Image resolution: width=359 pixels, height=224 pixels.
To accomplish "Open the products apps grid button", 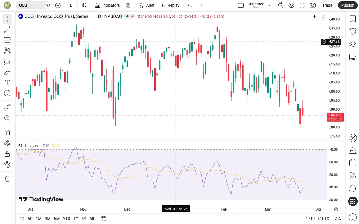I will point(353,201).
